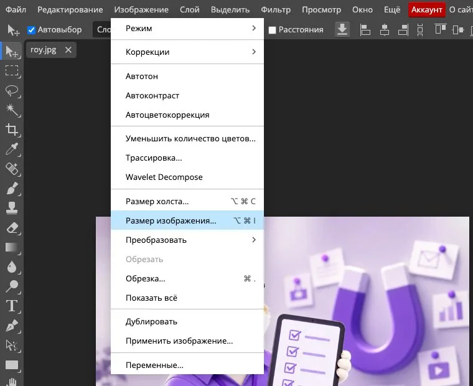Open the Фильтр menu
The height and width of the screenshot is (386, 473).
pyautogui.click(x=276, y=10)
